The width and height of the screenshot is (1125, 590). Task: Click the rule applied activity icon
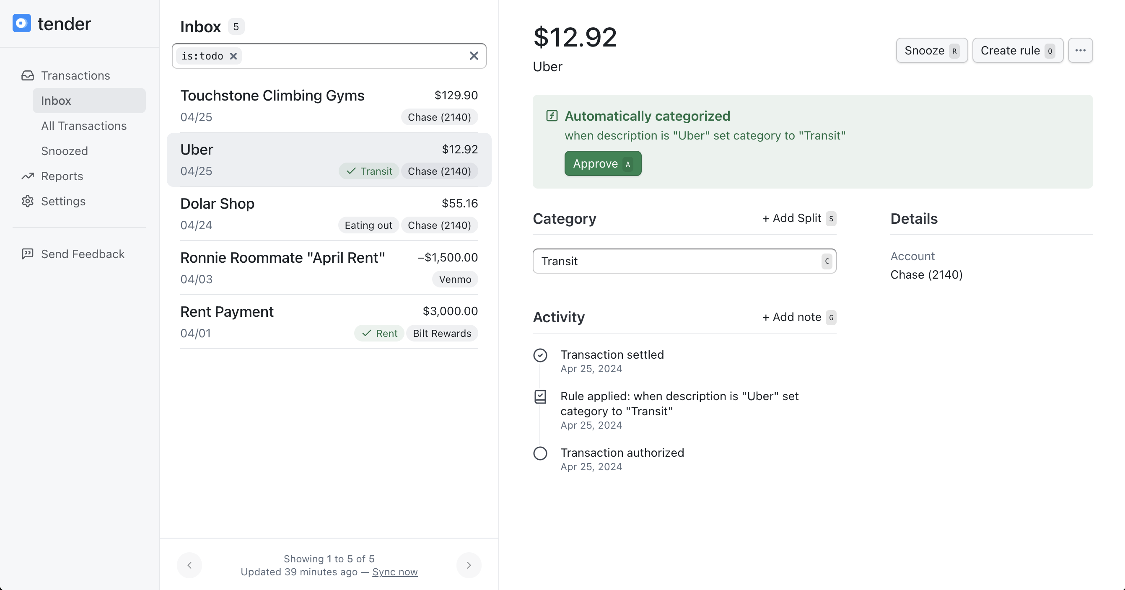click(x=540, y=396)
